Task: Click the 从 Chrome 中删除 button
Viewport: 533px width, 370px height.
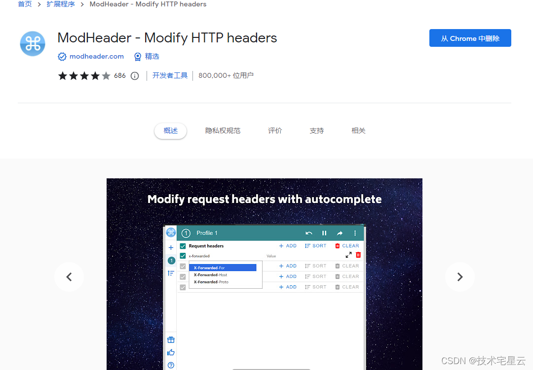Action: coord(470,38)
